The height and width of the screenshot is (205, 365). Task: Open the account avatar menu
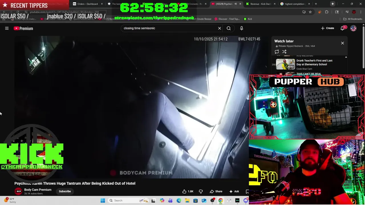[353, 28]
